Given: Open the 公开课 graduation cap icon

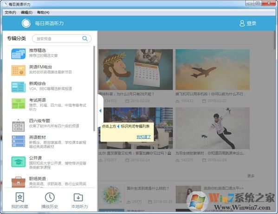Looking at the screenshot, I should [x=19, y=161].
